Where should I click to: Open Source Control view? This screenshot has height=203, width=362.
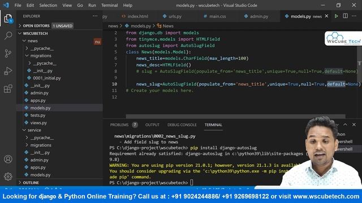[x=8, y=54]
